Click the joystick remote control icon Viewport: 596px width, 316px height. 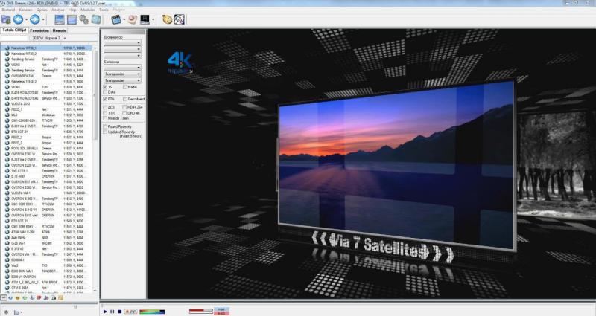132,19
